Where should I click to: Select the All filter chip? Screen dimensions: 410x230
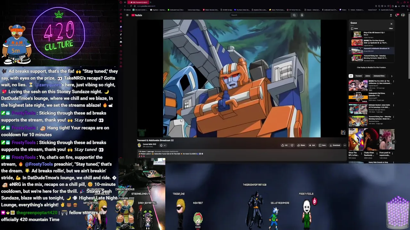(351, 76)
